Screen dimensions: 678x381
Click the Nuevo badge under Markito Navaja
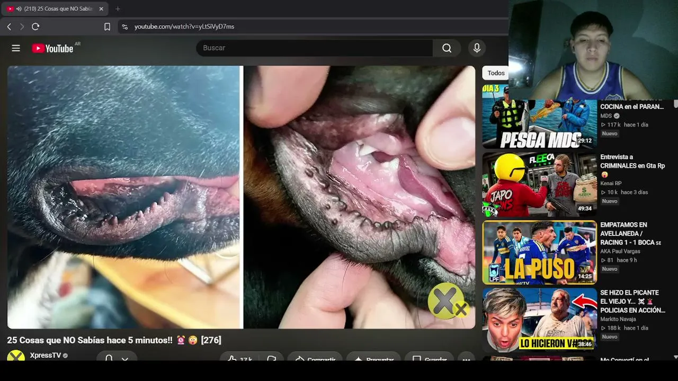click(610, 337)
